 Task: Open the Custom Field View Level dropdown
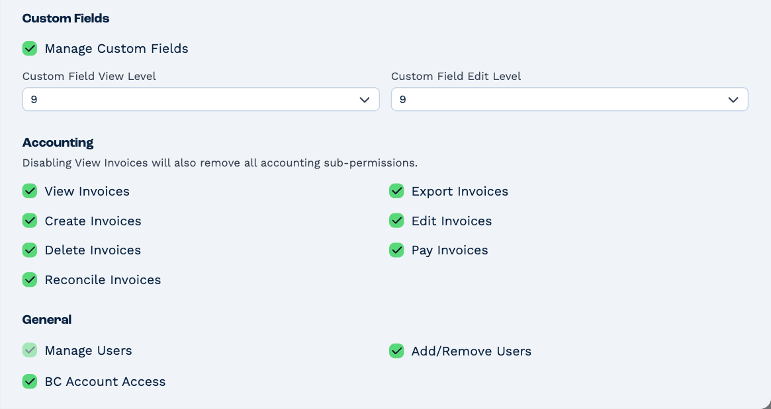[201, 99]
